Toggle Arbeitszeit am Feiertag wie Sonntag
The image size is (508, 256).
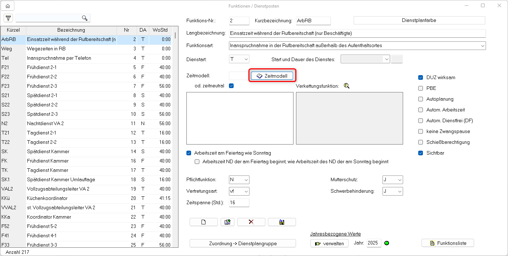pos(189,153)
